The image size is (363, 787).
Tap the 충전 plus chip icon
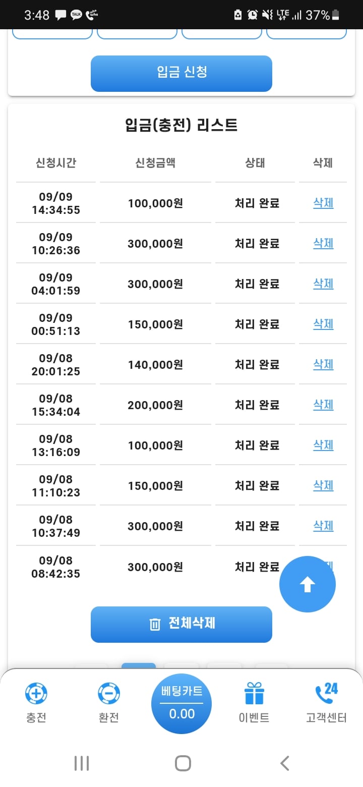[x=36, y=693]
